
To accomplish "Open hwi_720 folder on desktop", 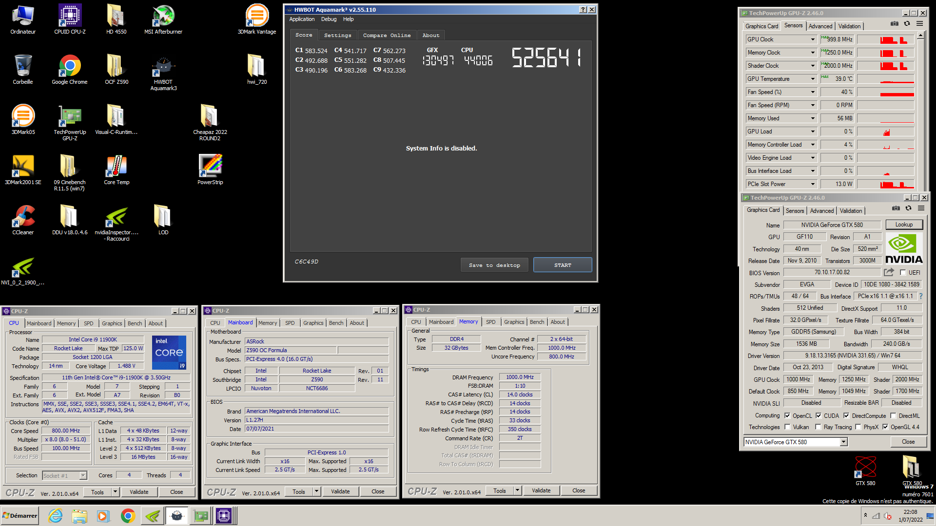I will pyautogui.click(x=257, y=70).
